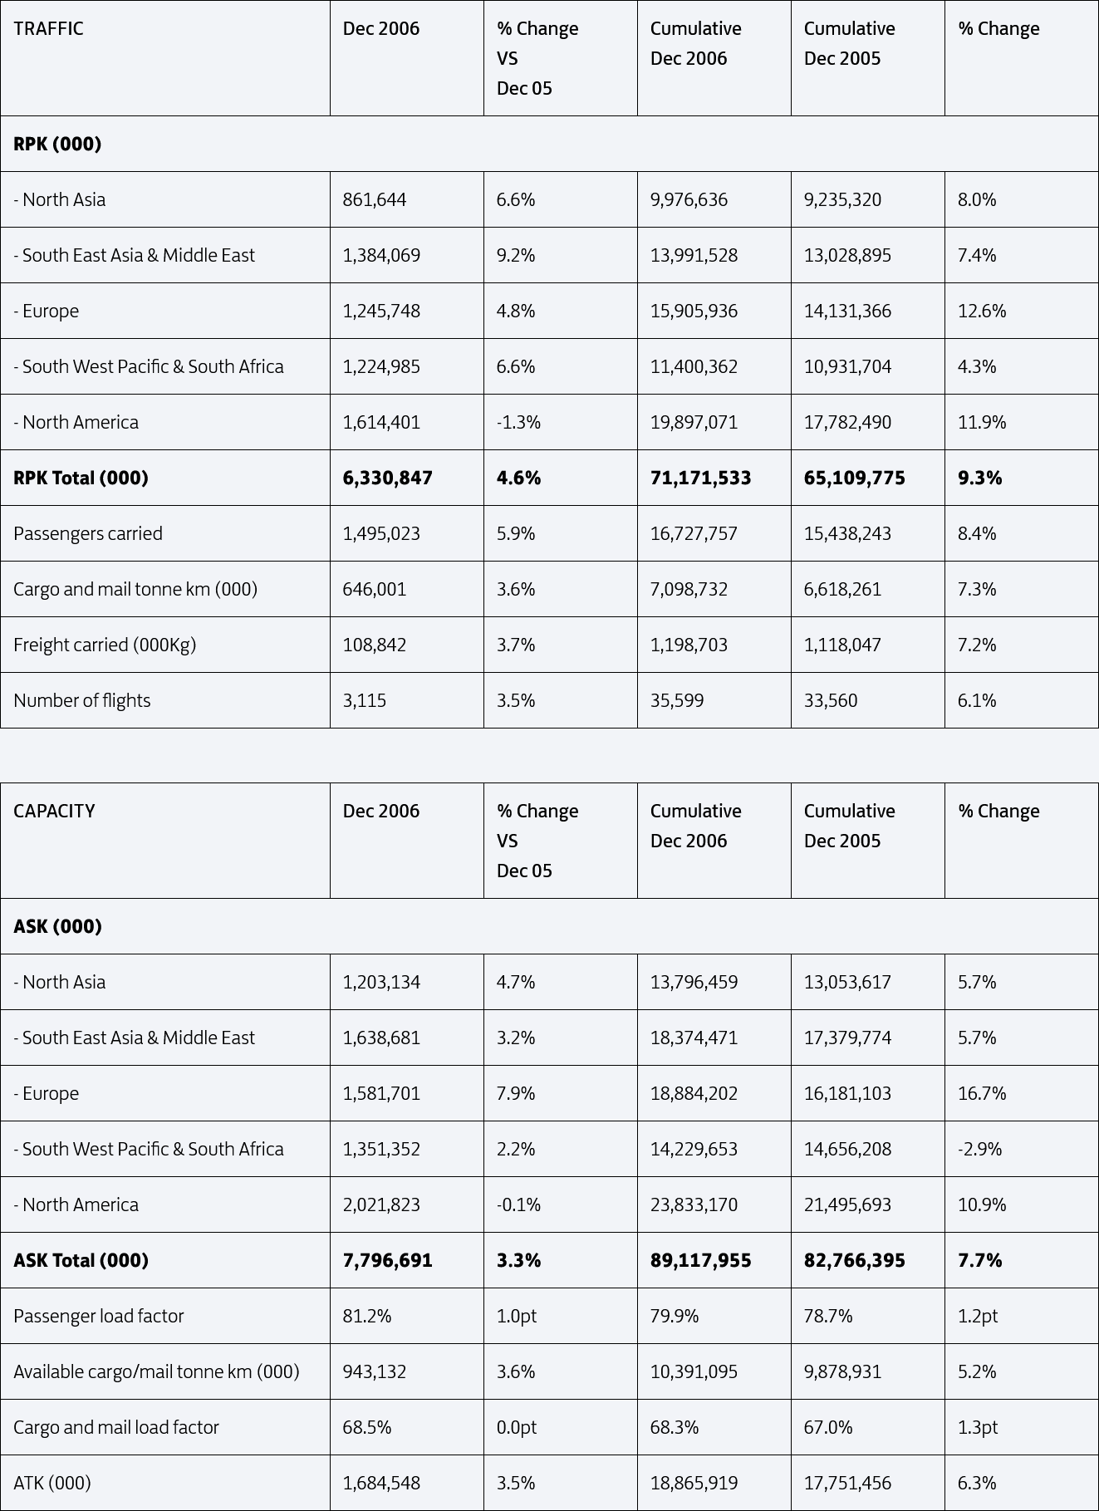Click the Europe cumulative value 15,905,936

(x=694, y=311)
